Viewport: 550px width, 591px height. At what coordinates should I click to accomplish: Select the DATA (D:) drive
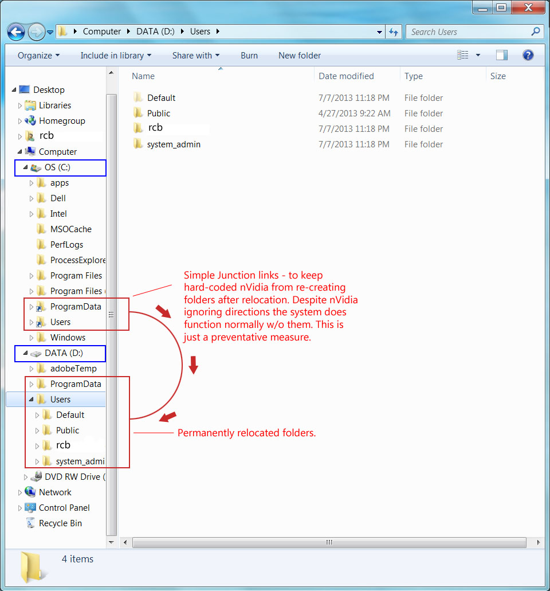pos(64,353)
